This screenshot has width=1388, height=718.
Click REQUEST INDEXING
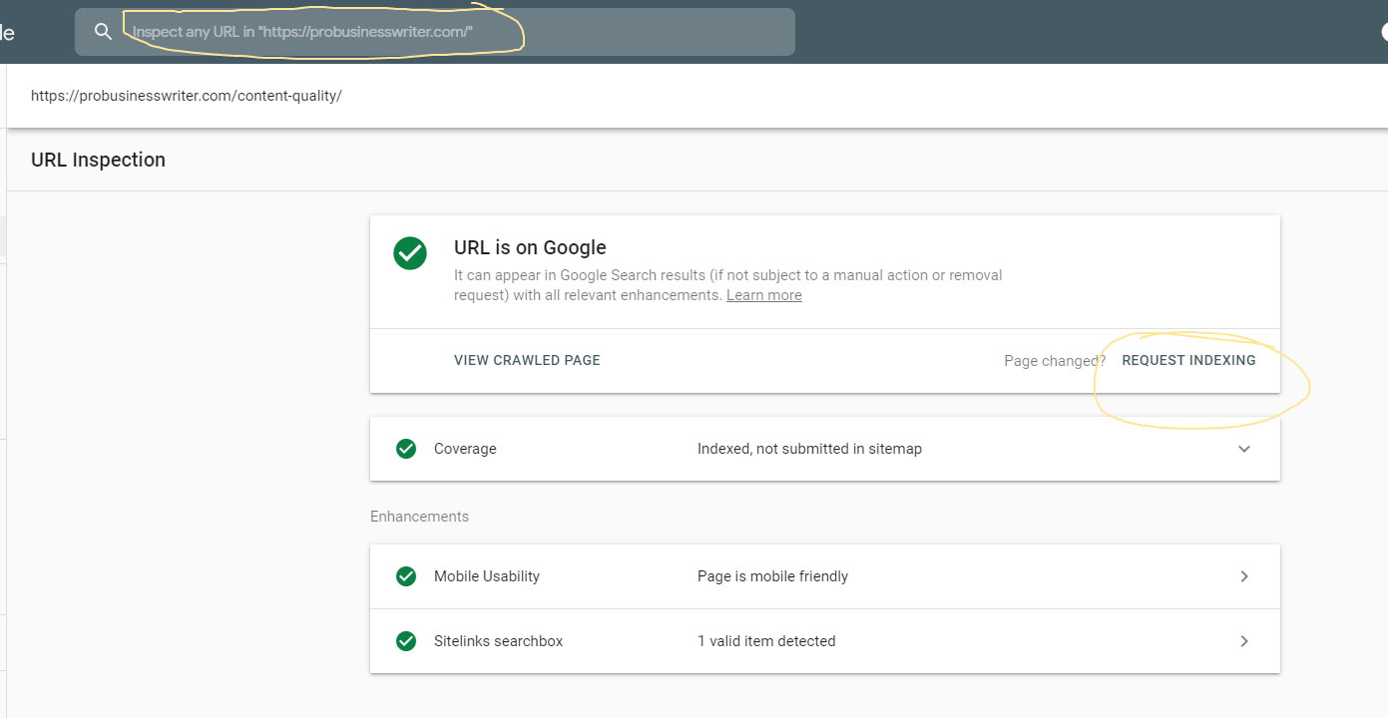click(1188, 360)
